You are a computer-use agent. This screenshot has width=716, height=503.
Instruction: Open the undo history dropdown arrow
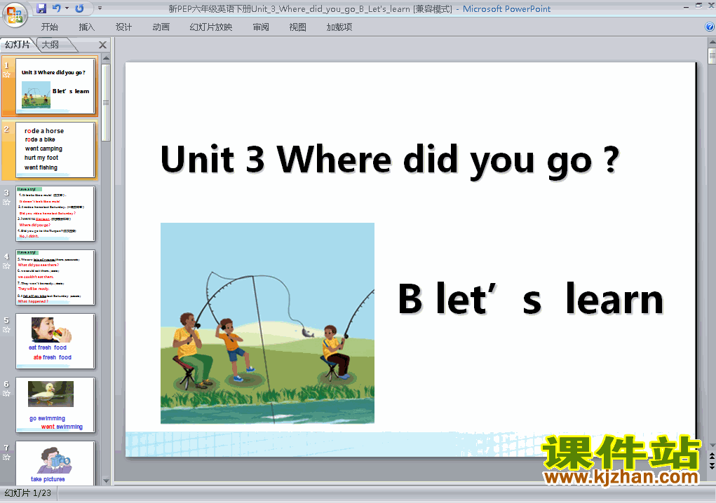pos(67,8)
